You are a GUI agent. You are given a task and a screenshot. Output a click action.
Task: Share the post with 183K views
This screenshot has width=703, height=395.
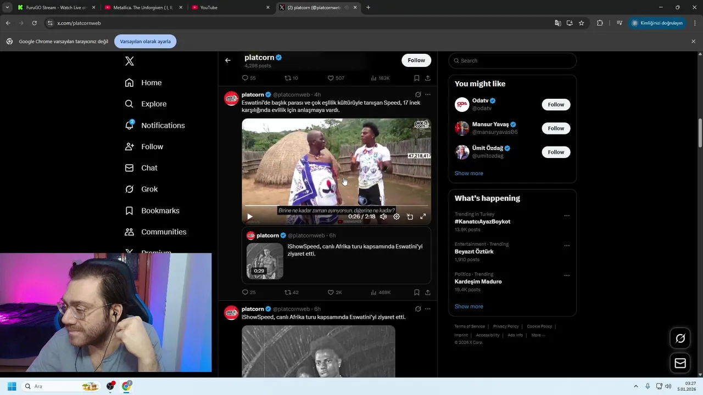pos(428,78)
